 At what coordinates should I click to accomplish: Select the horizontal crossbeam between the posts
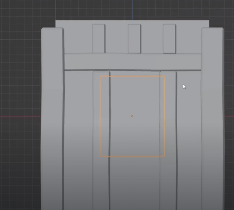click(x=133, y=61)
